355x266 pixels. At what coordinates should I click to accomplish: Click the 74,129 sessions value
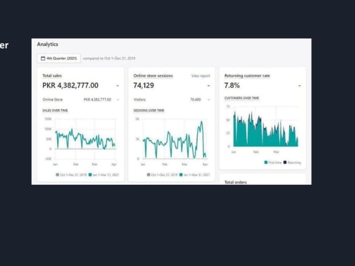point(144,86)
